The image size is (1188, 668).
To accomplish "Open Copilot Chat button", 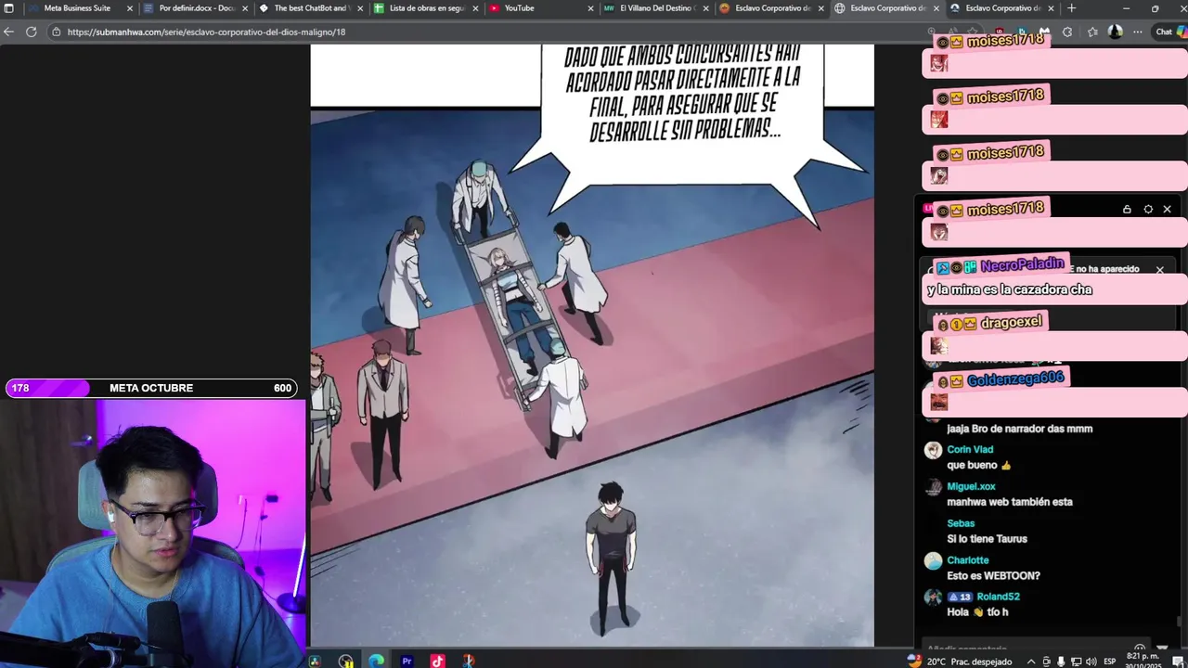I will (1169, 32).
